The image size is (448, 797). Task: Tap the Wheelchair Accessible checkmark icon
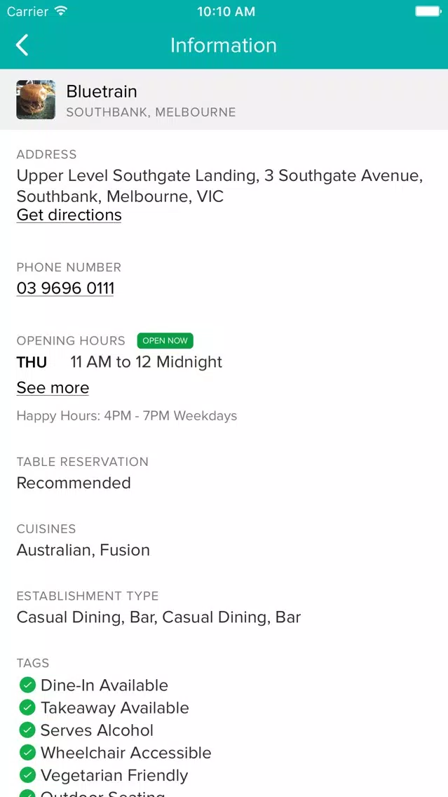27,752
